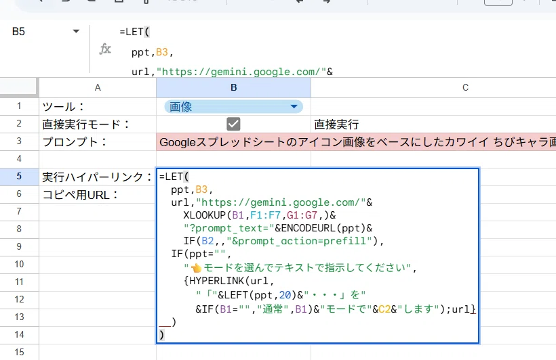Select row 2 header
The height and width of the screenshot is (360, 556).
click(x=19, y=124)
